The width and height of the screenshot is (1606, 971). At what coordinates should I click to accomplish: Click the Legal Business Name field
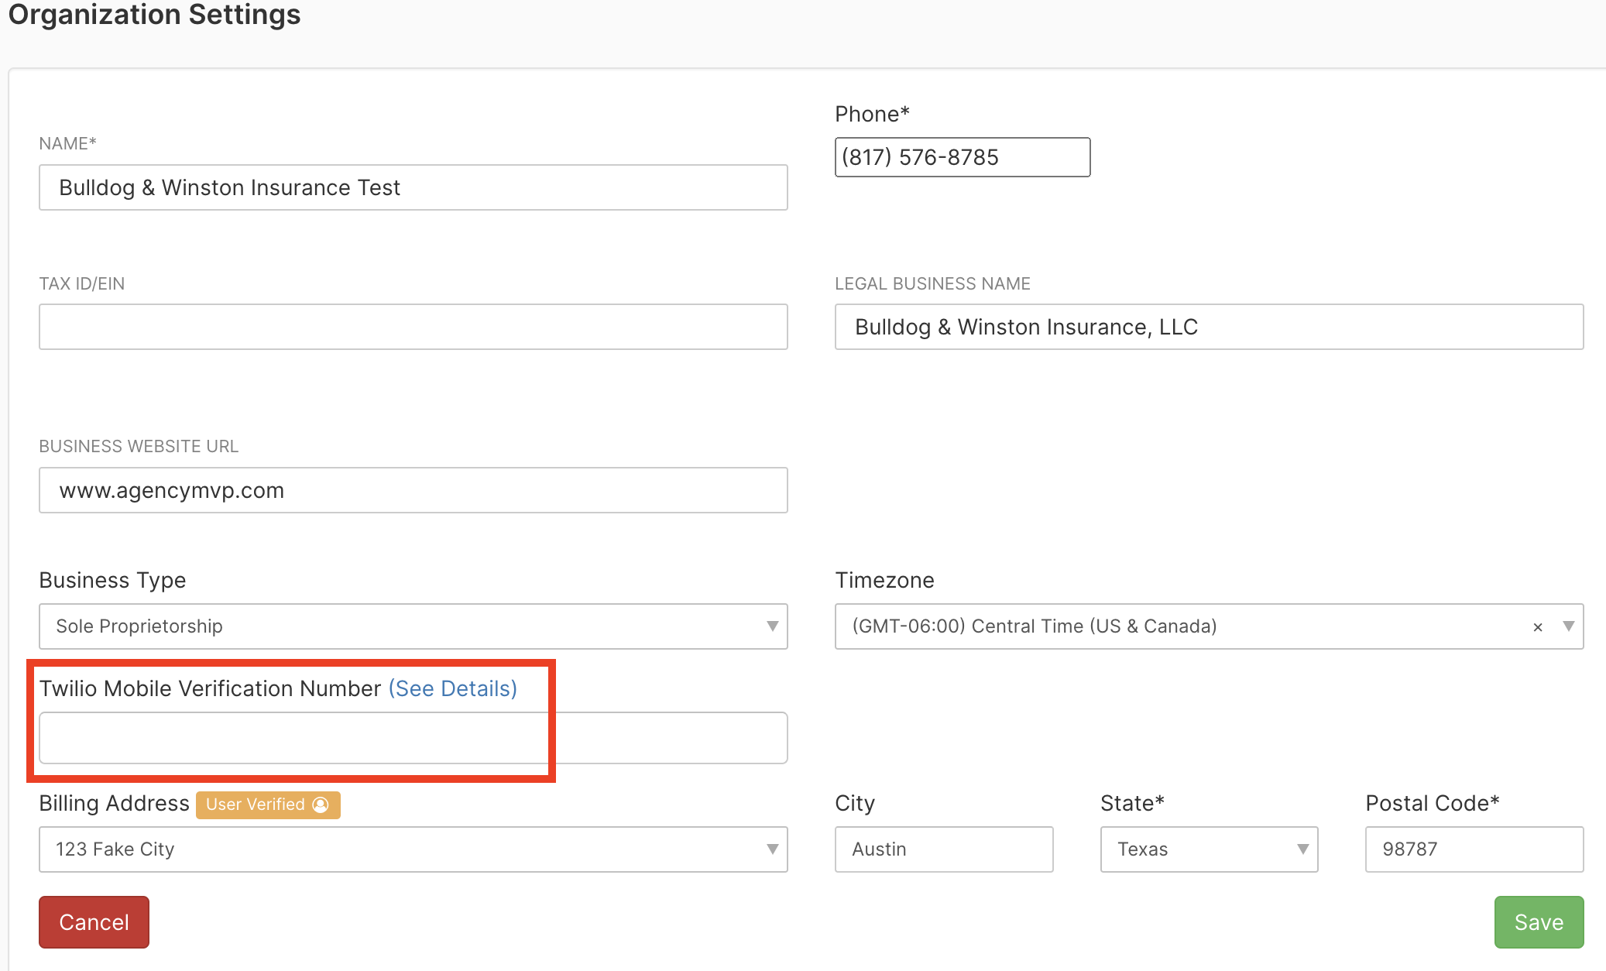pyautogui.click(x=1209, y=327)
